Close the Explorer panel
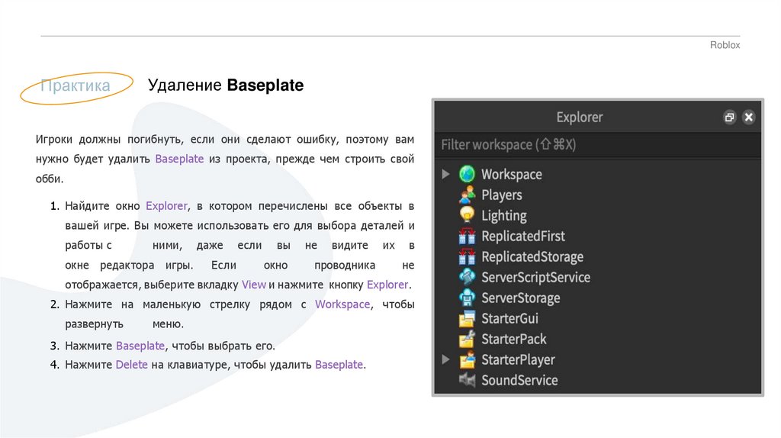The image size is (781, 438). click(x=749, y=117)
